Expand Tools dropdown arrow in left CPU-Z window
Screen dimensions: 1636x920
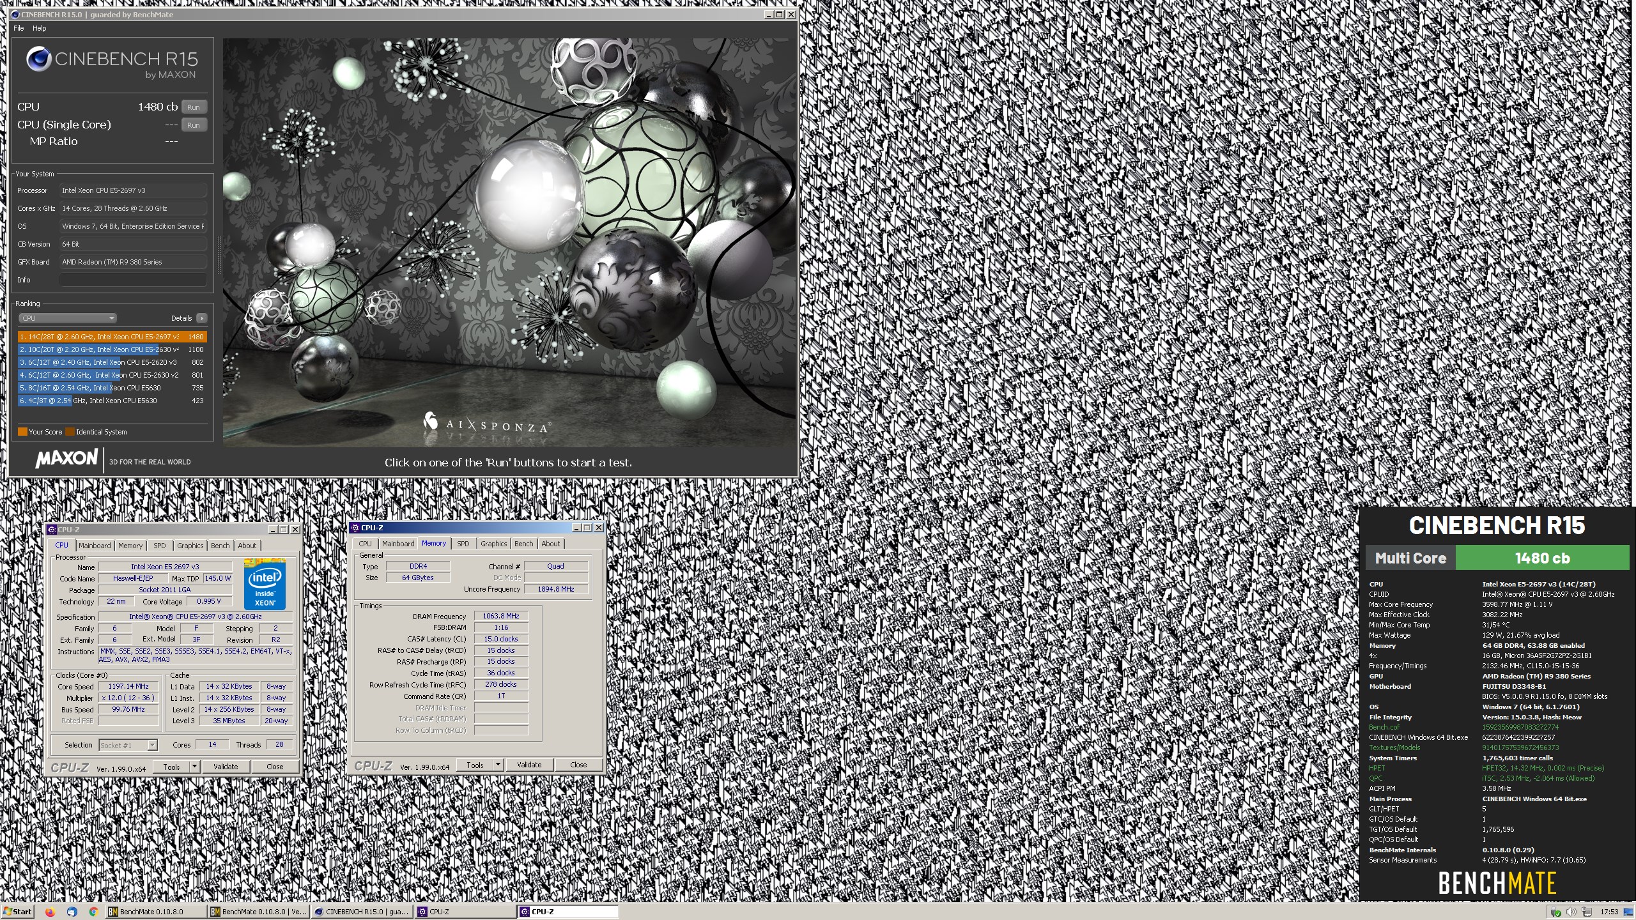click(195, 767)
